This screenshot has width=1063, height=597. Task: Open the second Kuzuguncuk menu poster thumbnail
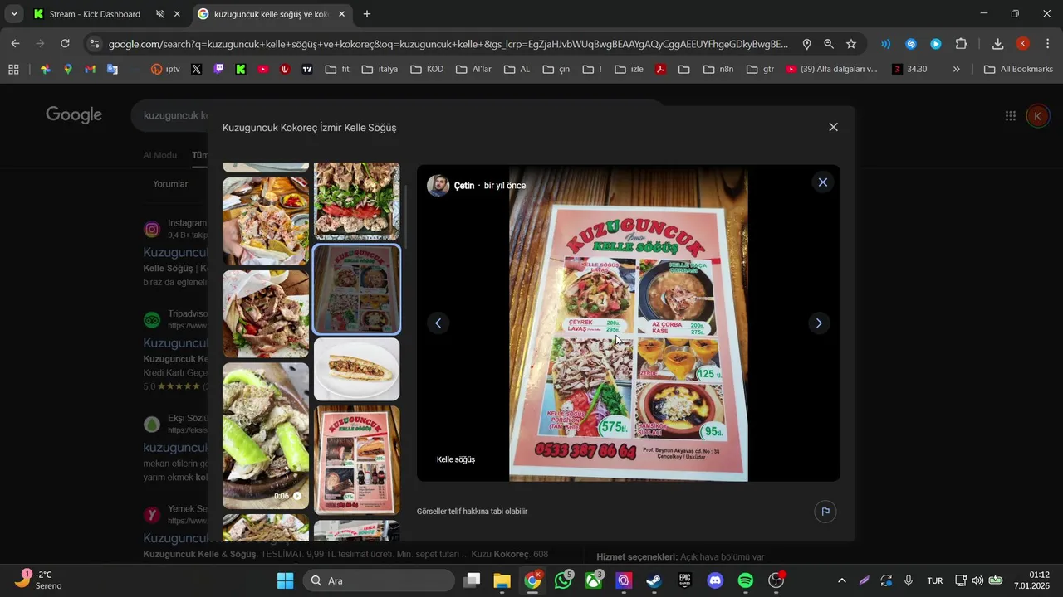356,459
